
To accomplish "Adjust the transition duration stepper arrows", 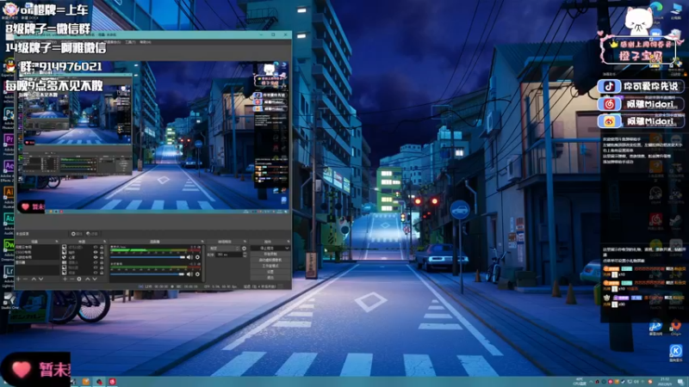I will 245,255.
